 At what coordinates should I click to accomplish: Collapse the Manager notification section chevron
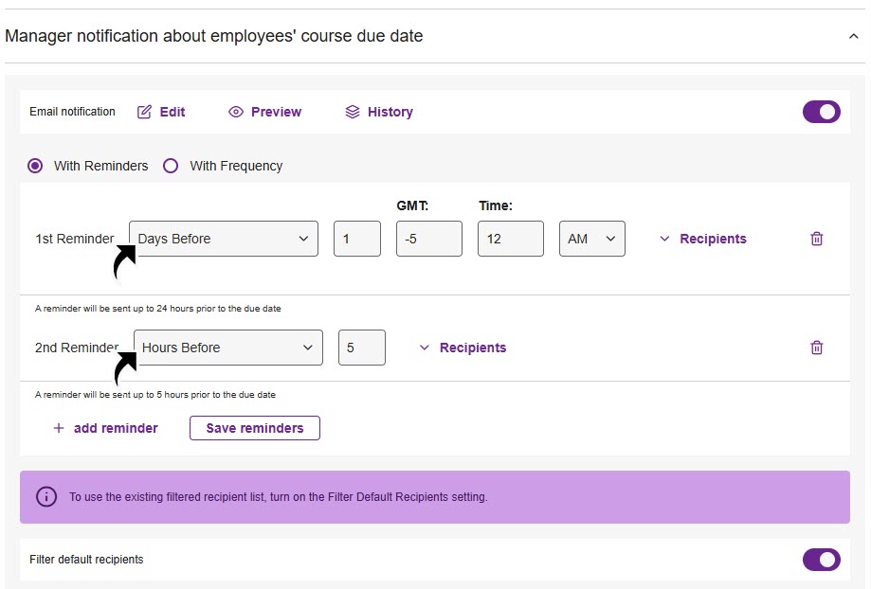point(853,36)
